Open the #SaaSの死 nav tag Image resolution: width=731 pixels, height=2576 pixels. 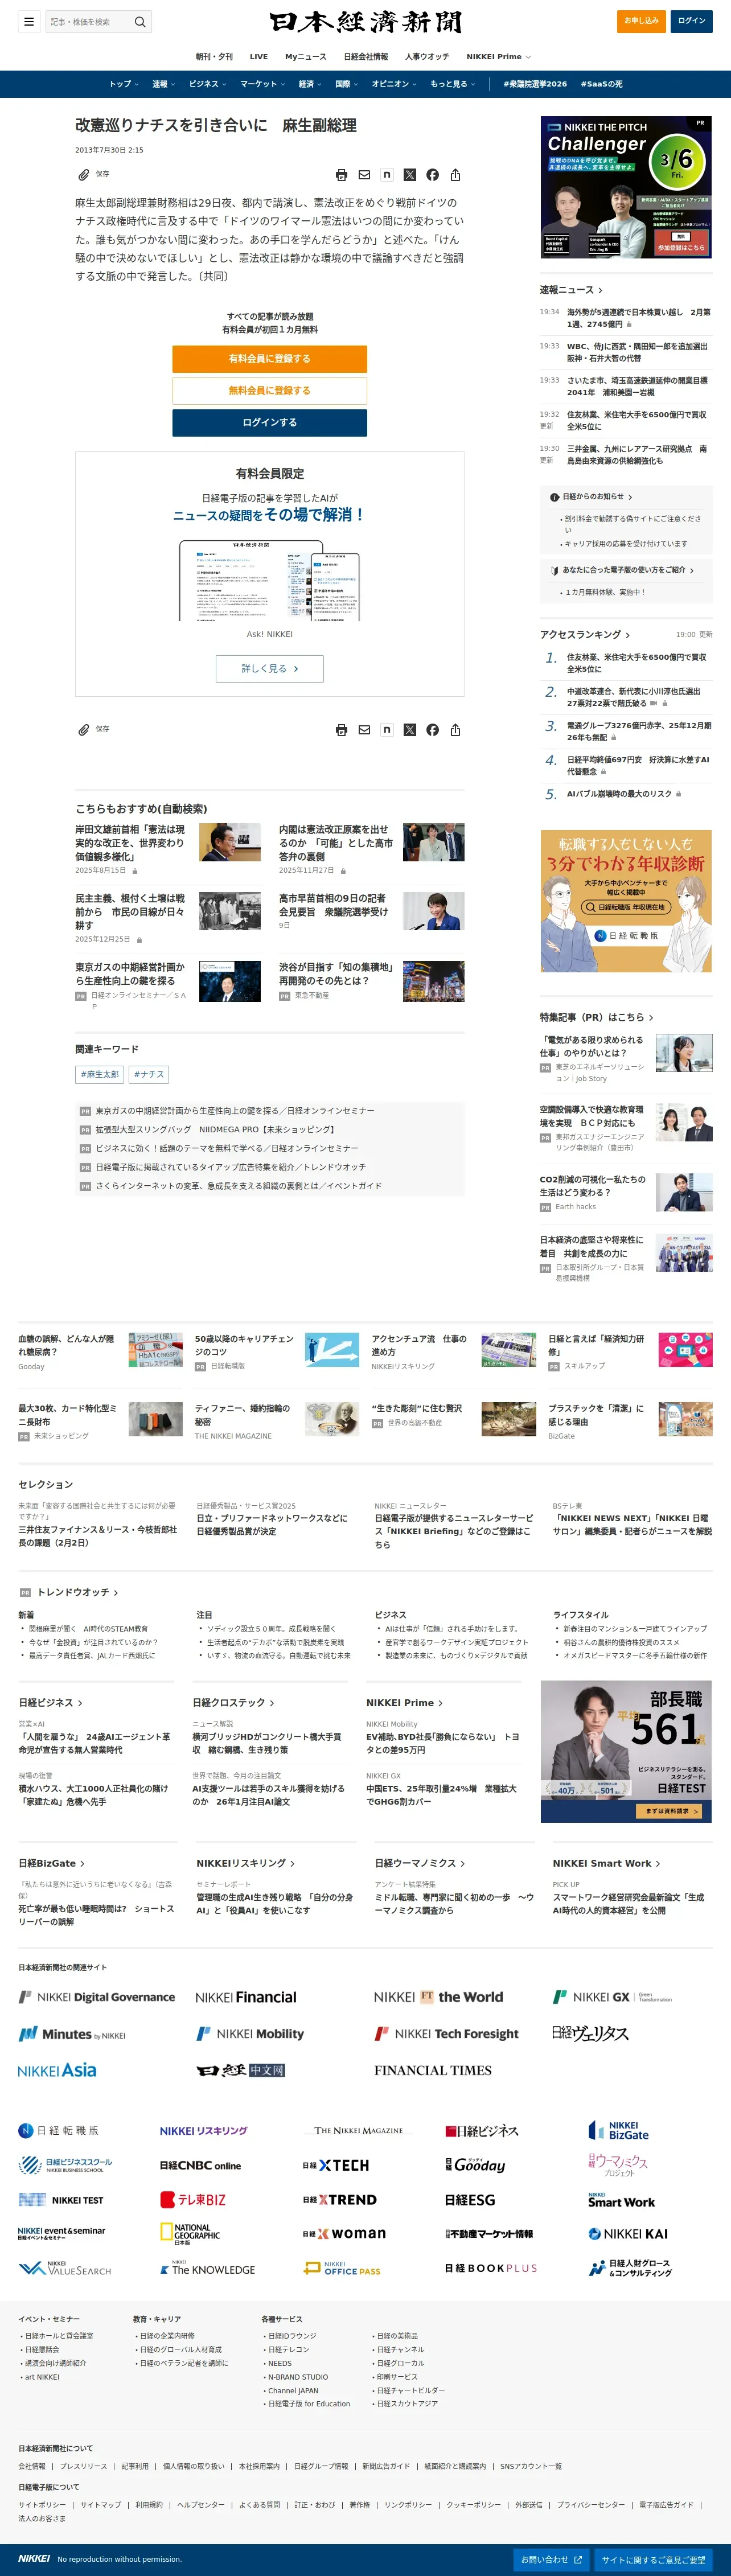[x=601, y=84]
